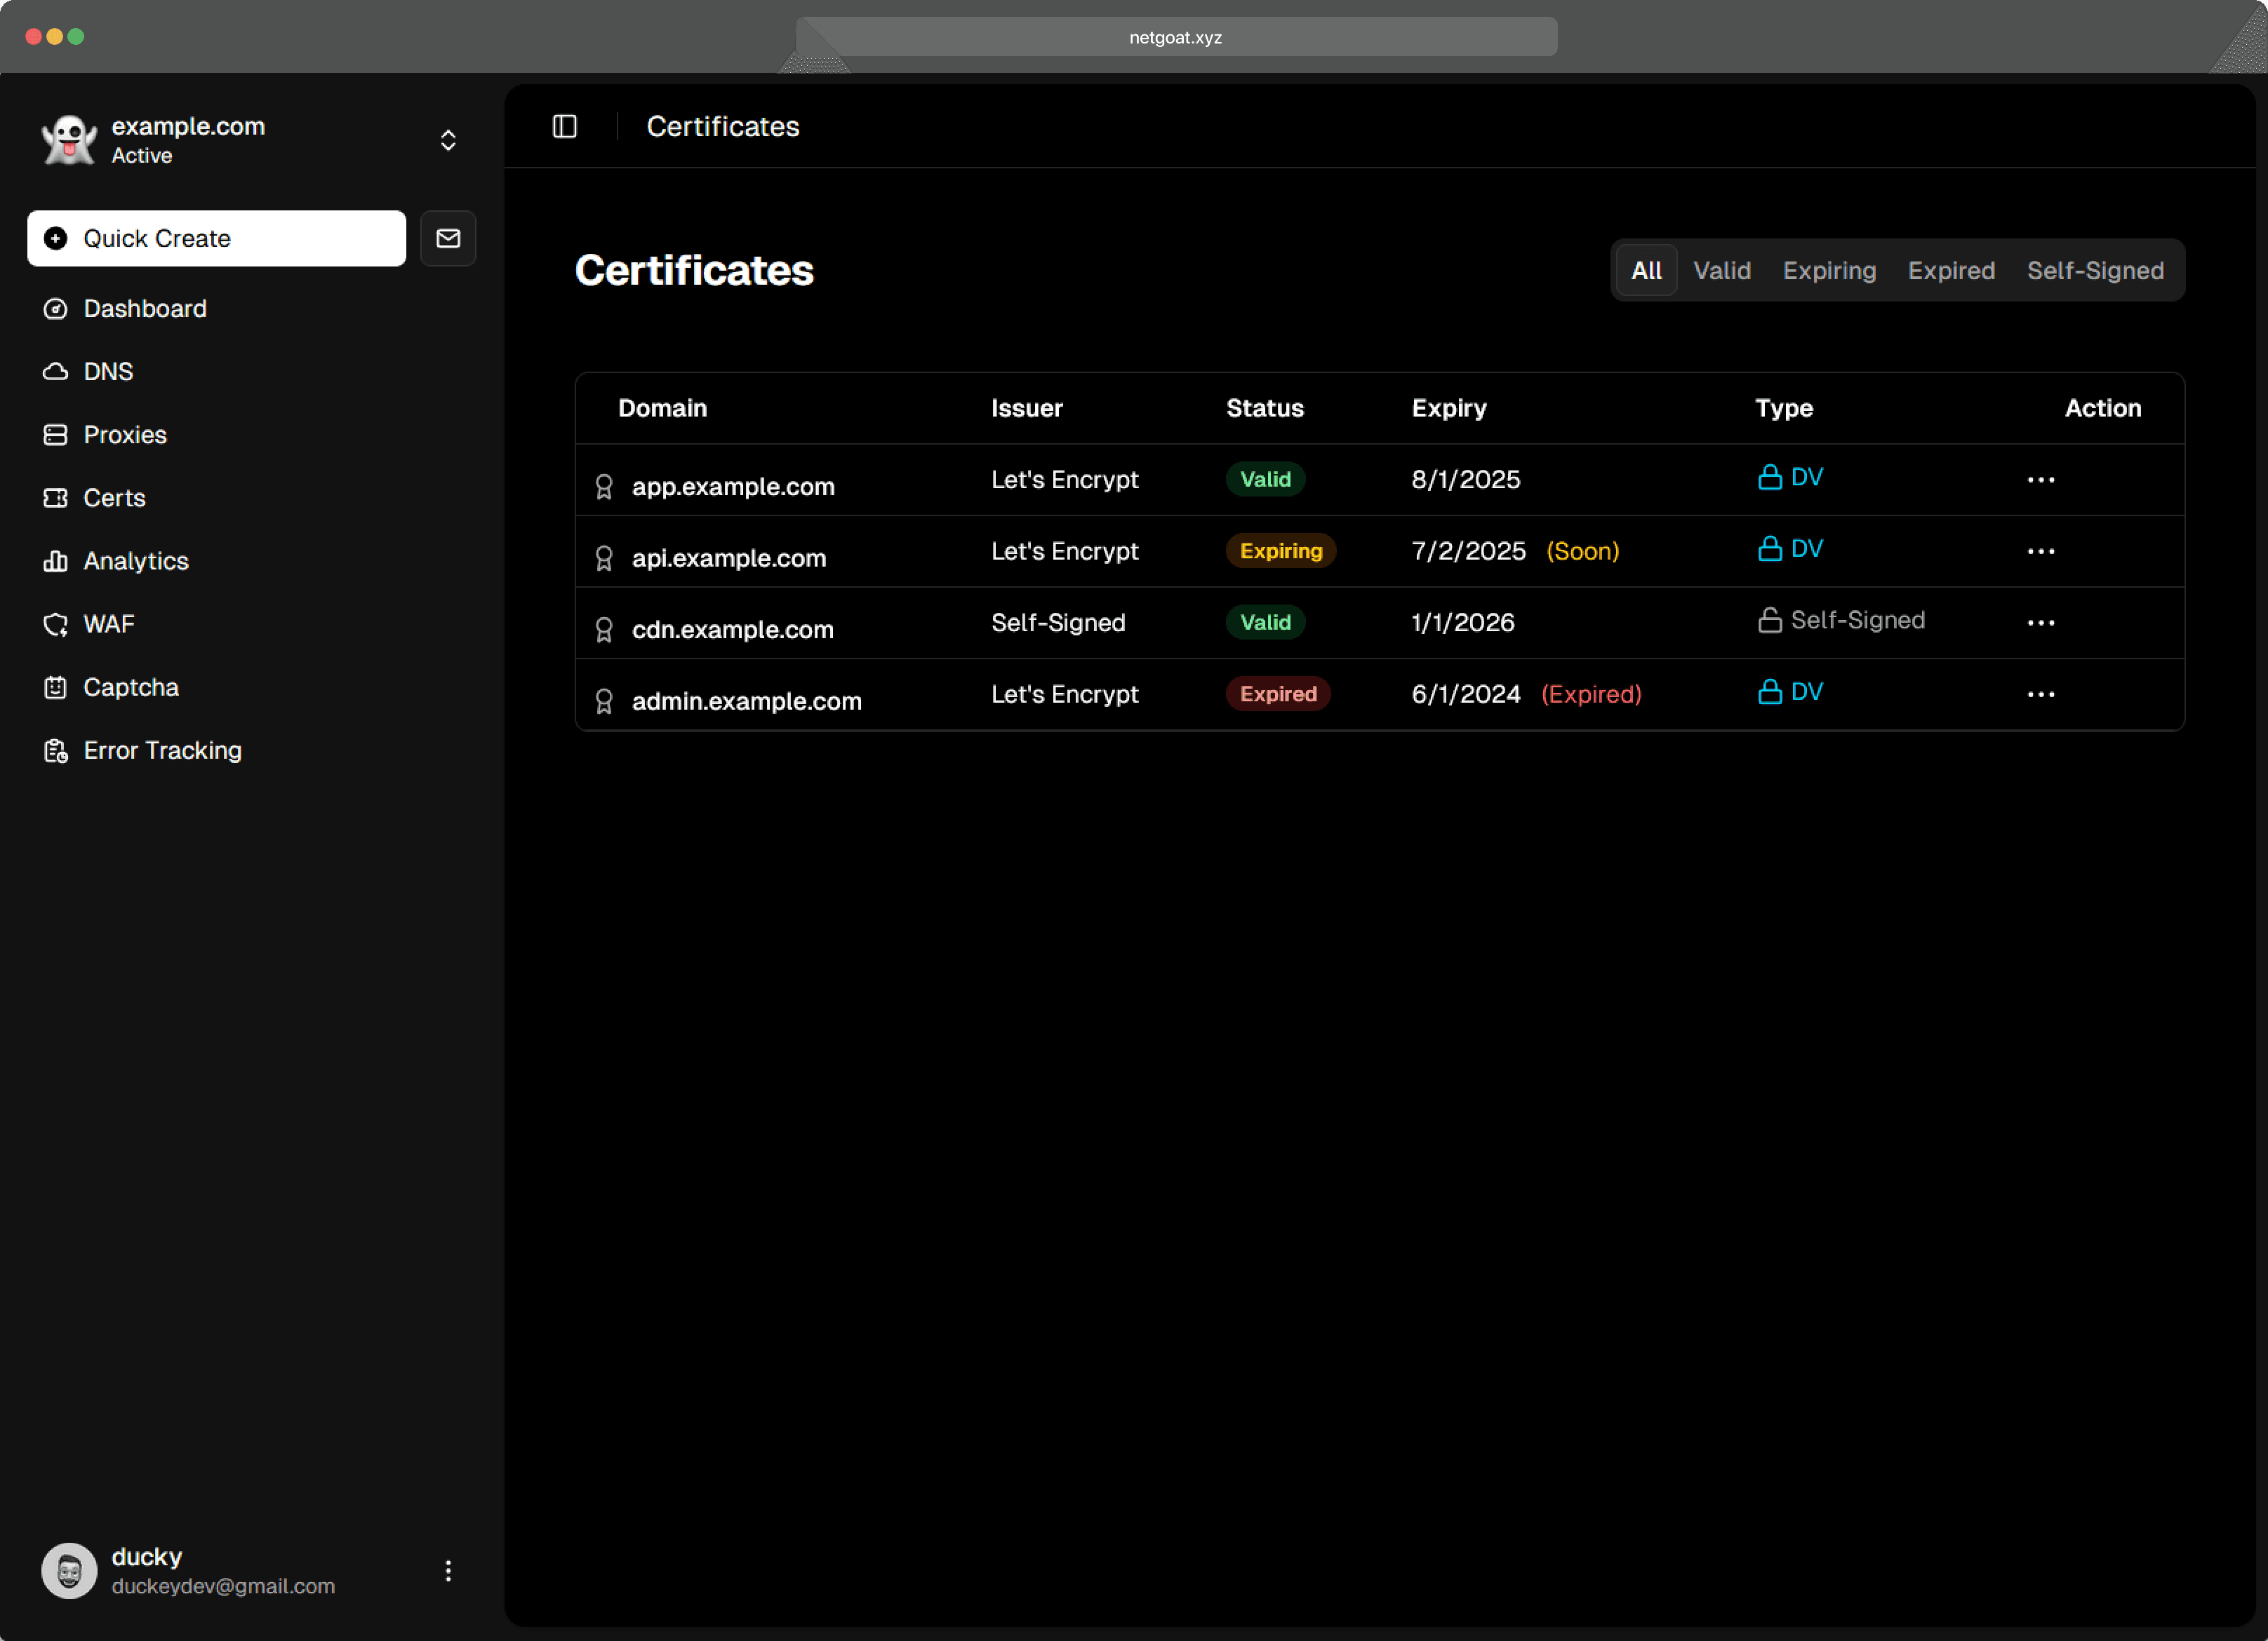
Task: Switch to the Valid filter tab
Action: tap(1721, 270)
